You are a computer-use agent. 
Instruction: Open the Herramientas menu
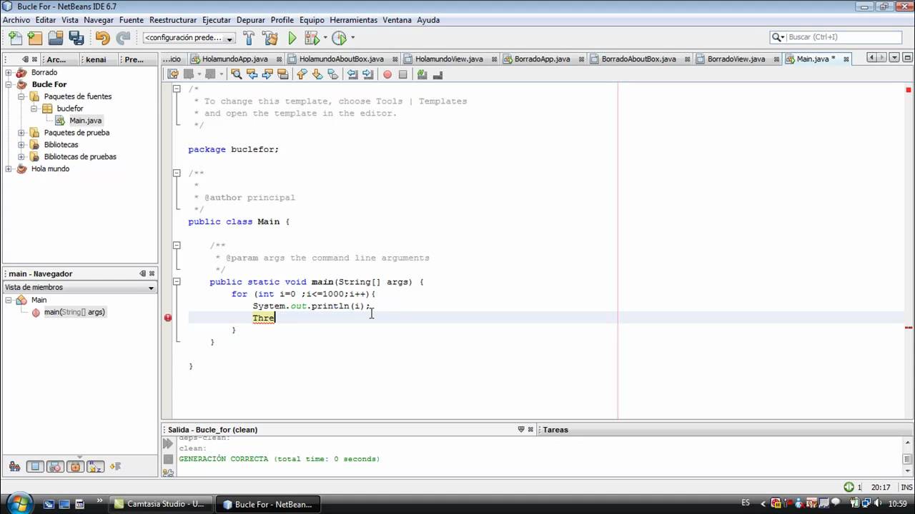coord(354,20)
